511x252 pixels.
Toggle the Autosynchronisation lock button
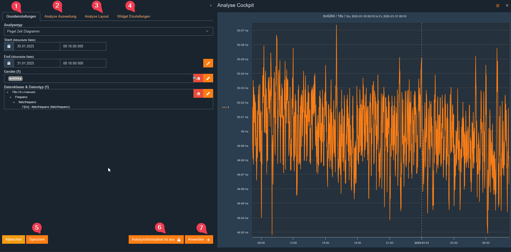[x=156, y=239]
